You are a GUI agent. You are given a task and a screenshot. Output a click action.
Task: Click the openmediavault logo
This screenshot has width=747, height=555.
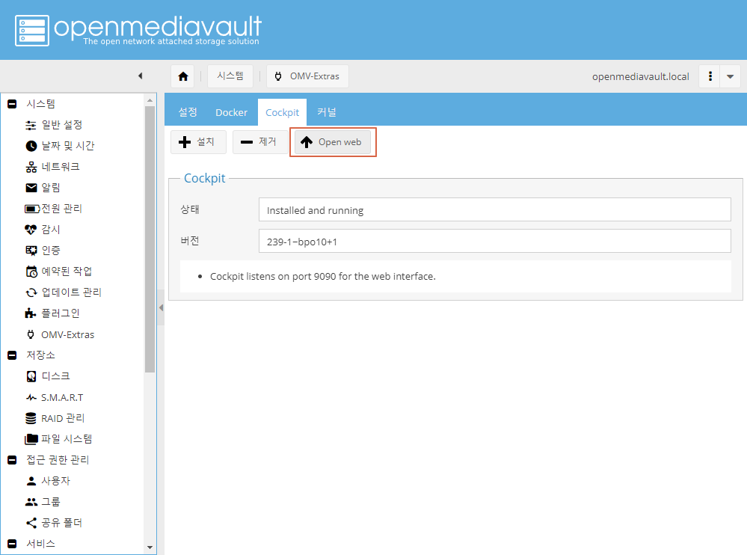pos(138,29)
